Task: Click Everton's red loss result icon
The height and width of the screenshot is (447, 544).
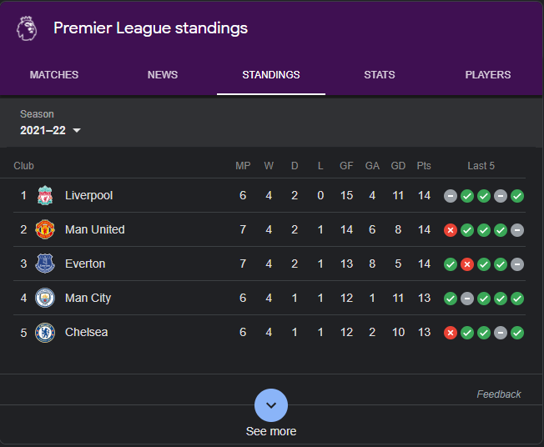Action: click(467, 264)
